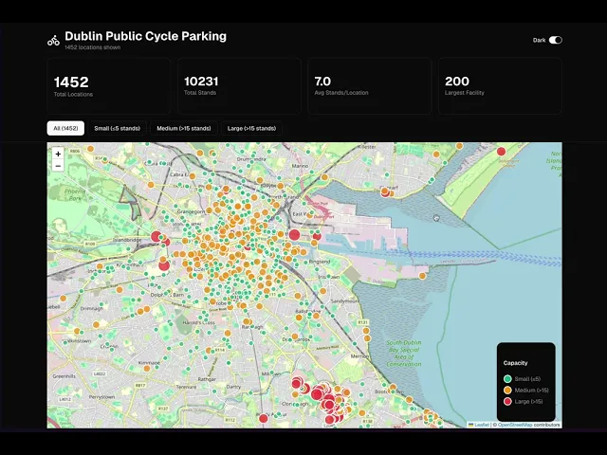The width and height of the screenshot is (607, 455).
Task: Click the bicycle logo icon
Action: coord(53,40)
